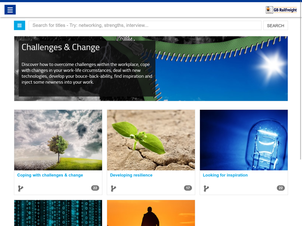Open the orange sunset silhouette image card
The height and width of the screenshot is (226, 302).
coord(151,213)
